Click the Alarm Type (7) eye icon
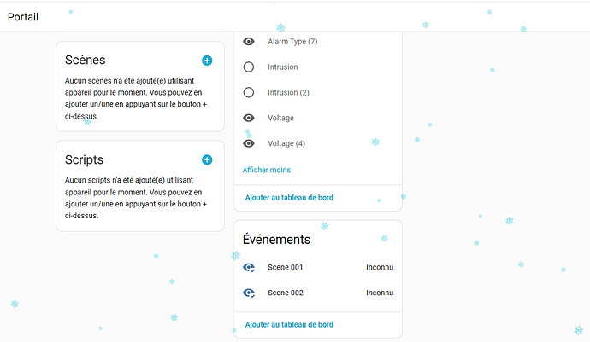This screenshot has width=590, height=342. click(x=249, y=41)
